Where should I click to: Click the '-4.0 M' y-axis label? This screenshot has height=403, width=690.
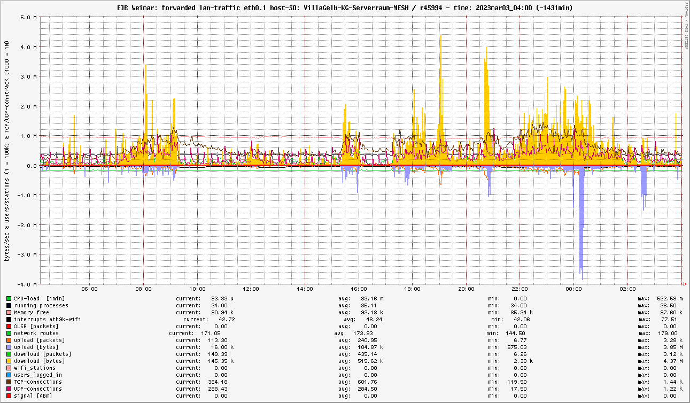click(x=26, y=284)
